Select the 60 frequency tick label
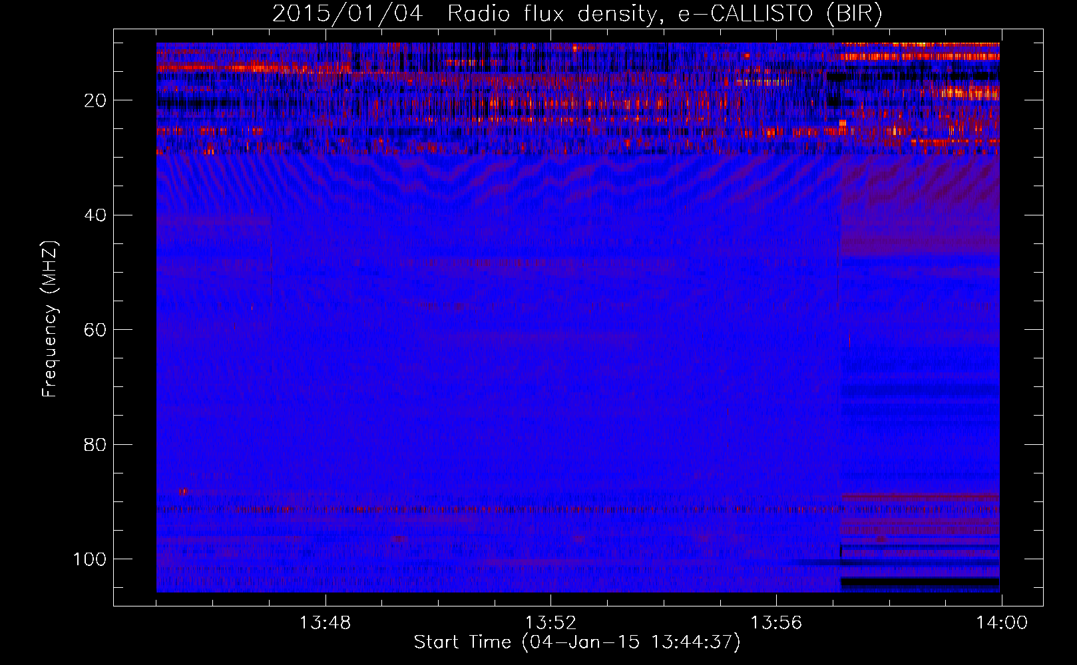The image size is (1077, 665). [95, 330]
